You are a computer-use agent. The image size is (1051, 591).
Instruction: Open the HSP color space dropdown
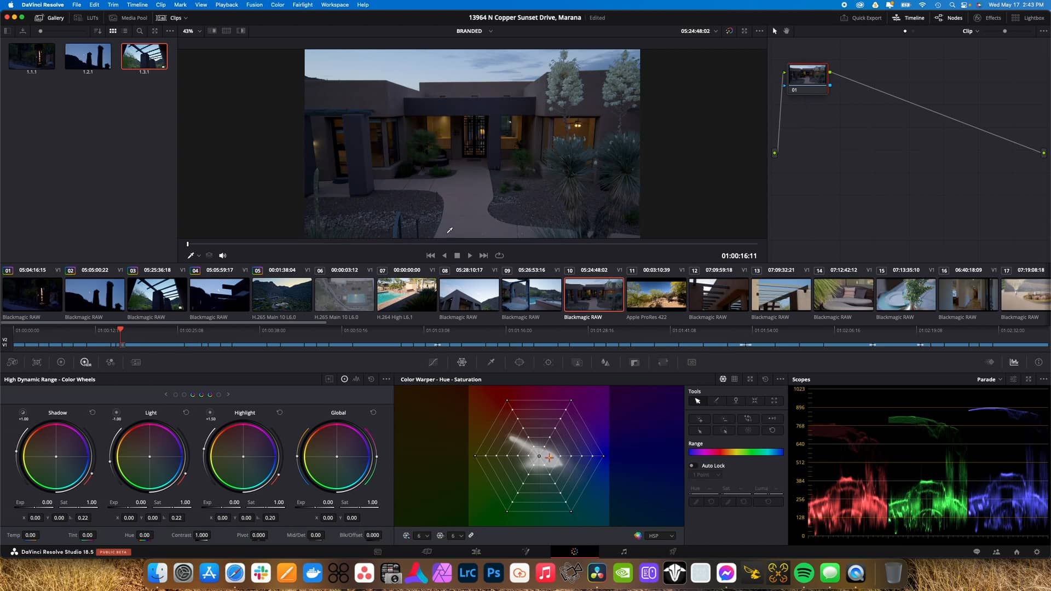click(661, 535)
